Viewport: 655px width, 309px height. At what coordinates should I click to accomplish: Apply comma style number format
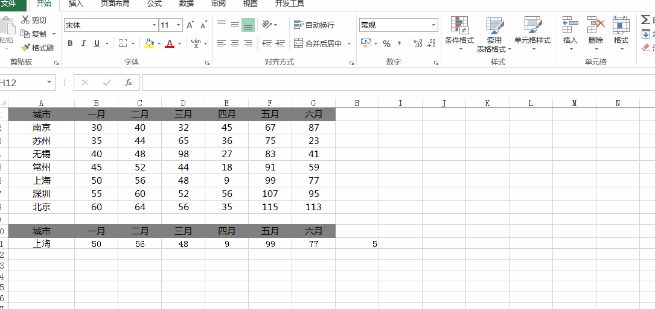(x=400, y=43)
